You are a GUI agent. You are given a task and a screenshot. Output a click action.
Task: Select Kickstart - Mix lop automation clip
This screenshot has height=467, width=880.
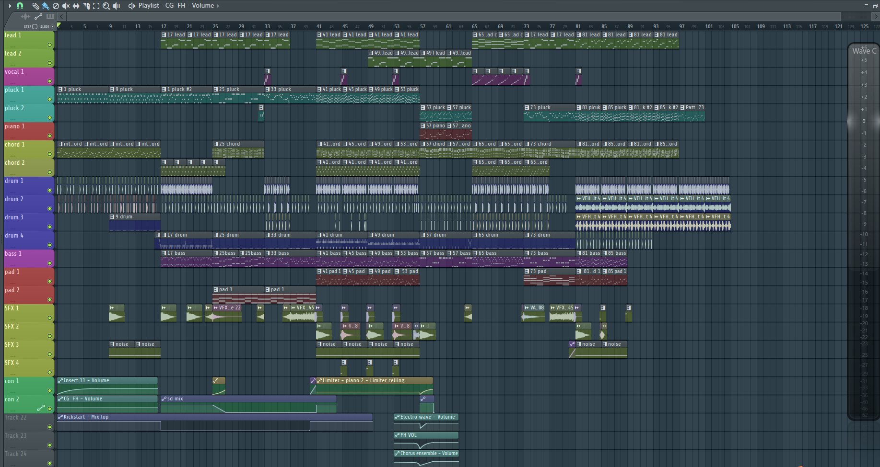click(x=215, y=422)
